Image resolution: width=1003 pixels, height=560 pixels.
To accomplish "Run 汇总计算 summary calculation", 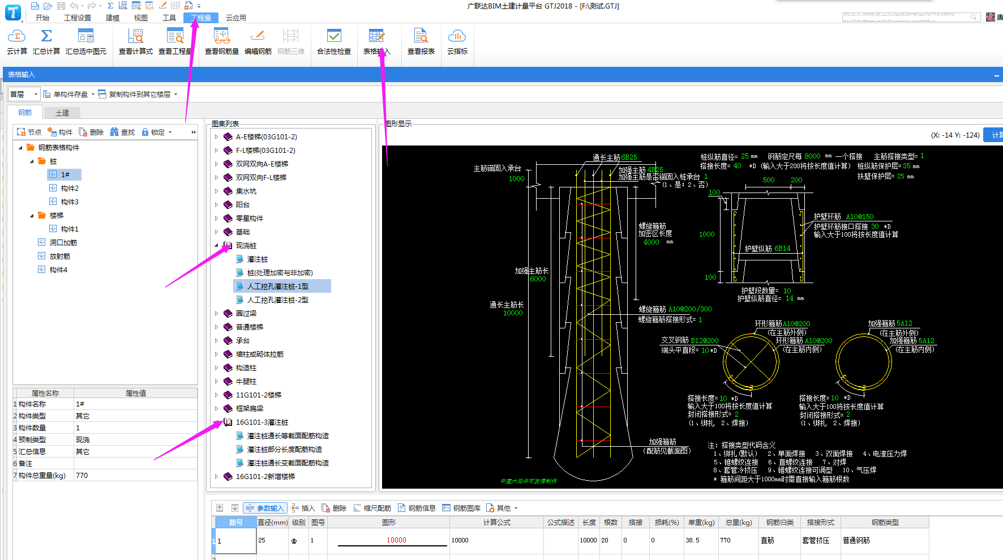I will [x=46, y=42].
